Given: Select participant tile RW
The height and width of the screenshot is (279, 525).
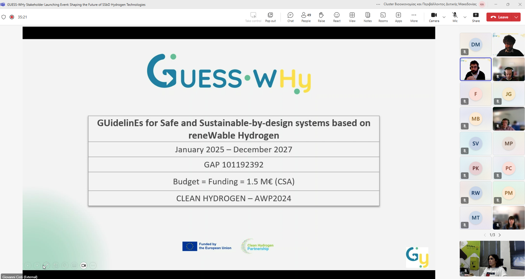Looking at the screenshot, I should 475,193.
